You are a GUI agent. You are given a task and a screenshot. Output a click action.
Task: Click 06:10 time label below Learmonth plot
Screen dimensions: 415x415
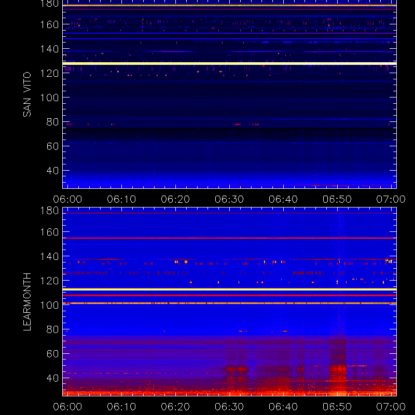coord(121,407)
